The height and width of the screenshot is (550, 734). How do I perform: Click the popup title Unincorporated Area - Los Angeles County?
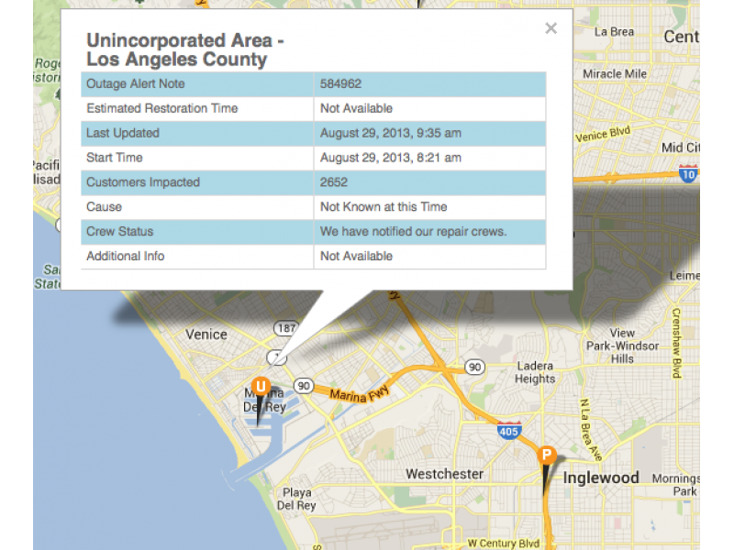click(x=184, y=49)
